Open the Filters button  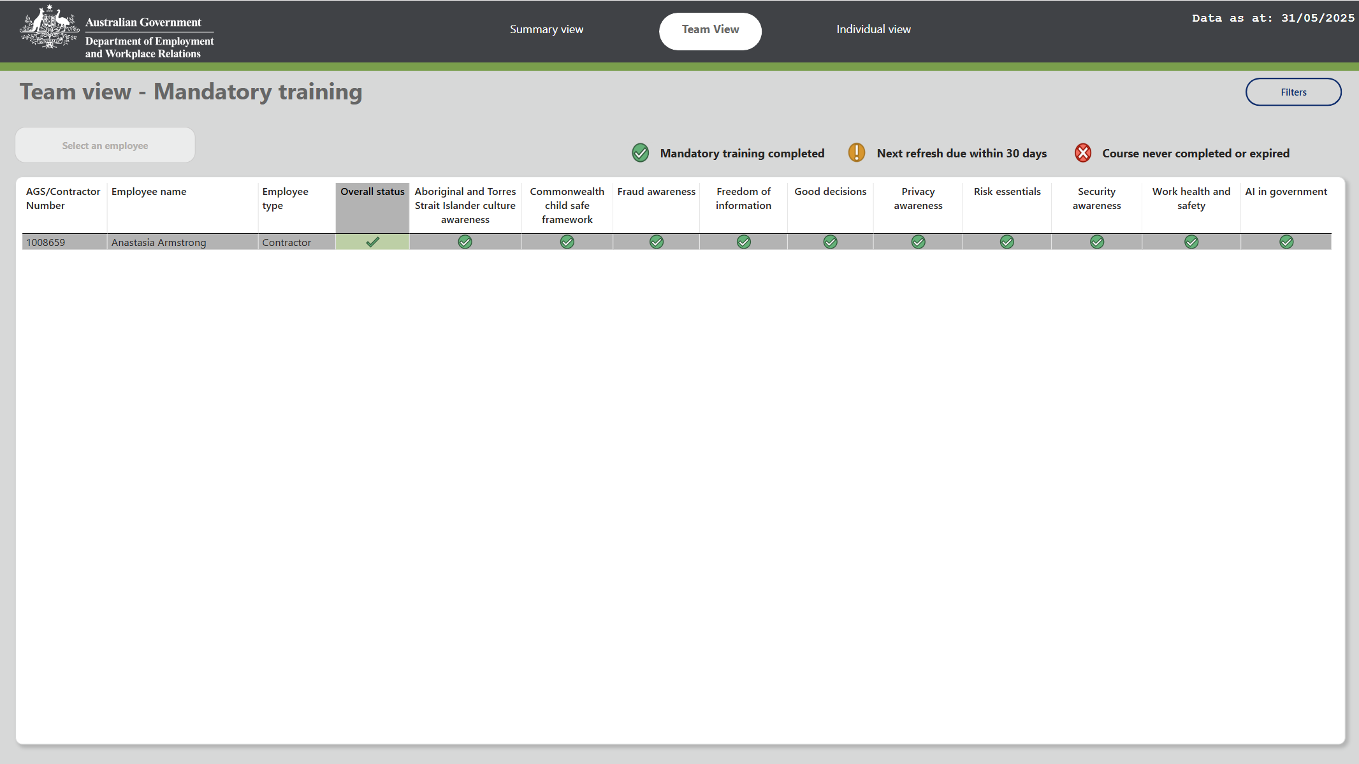(x=1293, y=92)
